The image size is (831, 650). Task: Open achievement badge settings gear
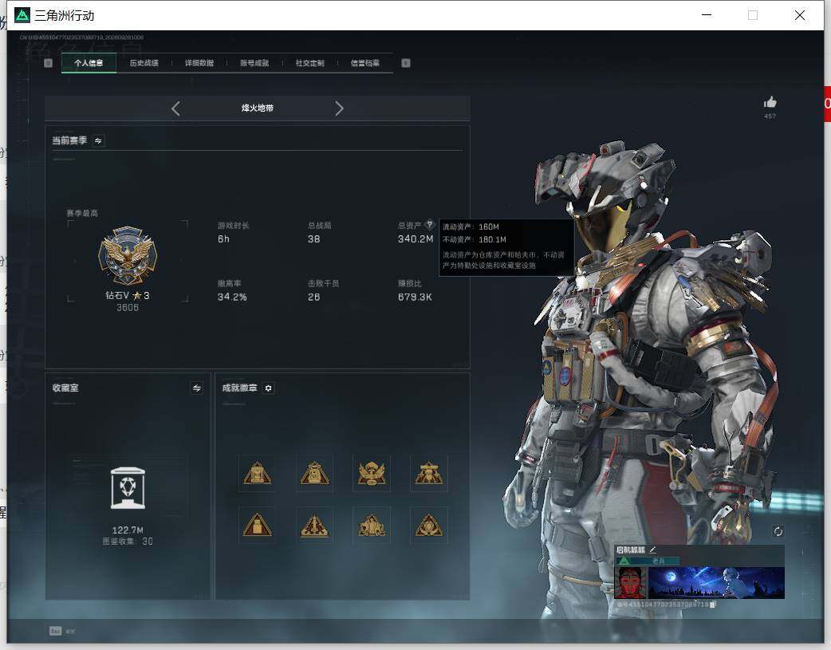(x=268, y=388)
